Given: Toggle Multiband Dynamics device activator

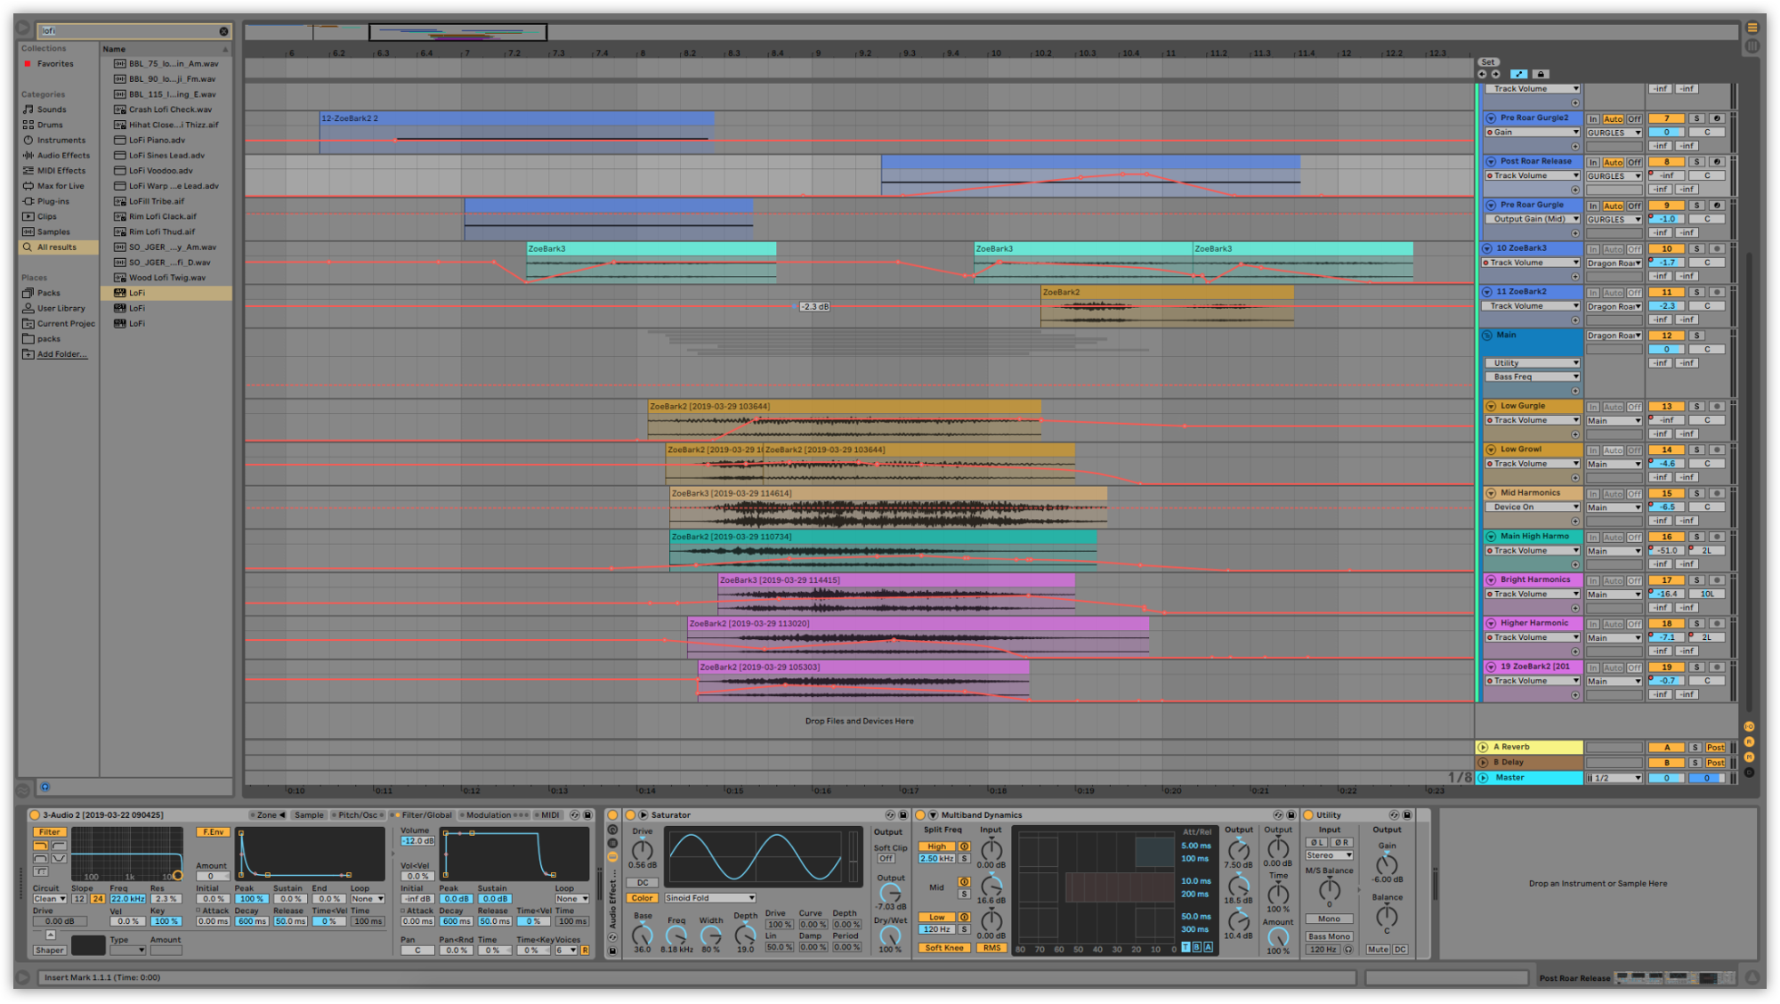Looking at the screenshot, I should coord(920,814).
